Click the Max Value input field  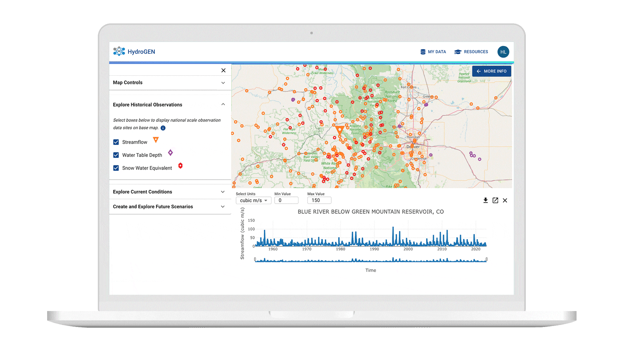[x=319, y=201]
